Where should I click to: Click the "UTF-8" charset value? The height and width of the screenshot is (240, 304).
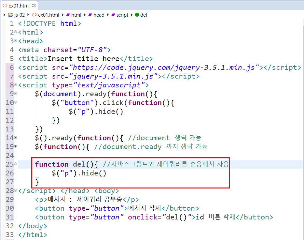tap(92, 50)
